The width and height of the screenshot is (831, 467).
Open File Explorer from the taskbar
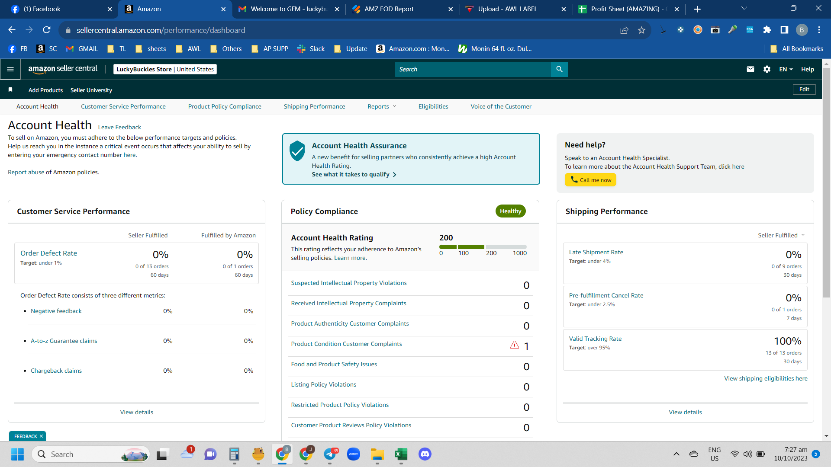tap(377, 454)
